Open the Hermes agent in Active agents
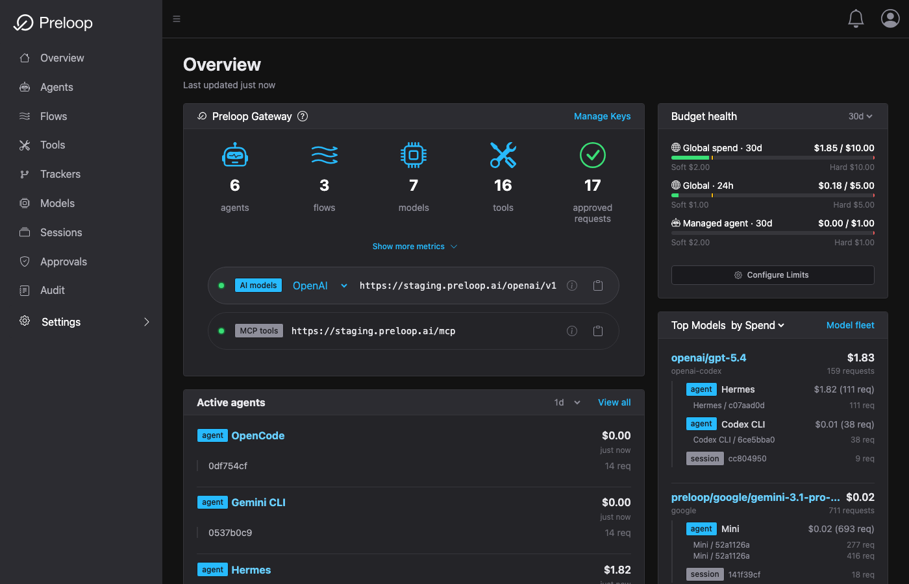This screenshot has width=909, height=584. pos(251,570)
